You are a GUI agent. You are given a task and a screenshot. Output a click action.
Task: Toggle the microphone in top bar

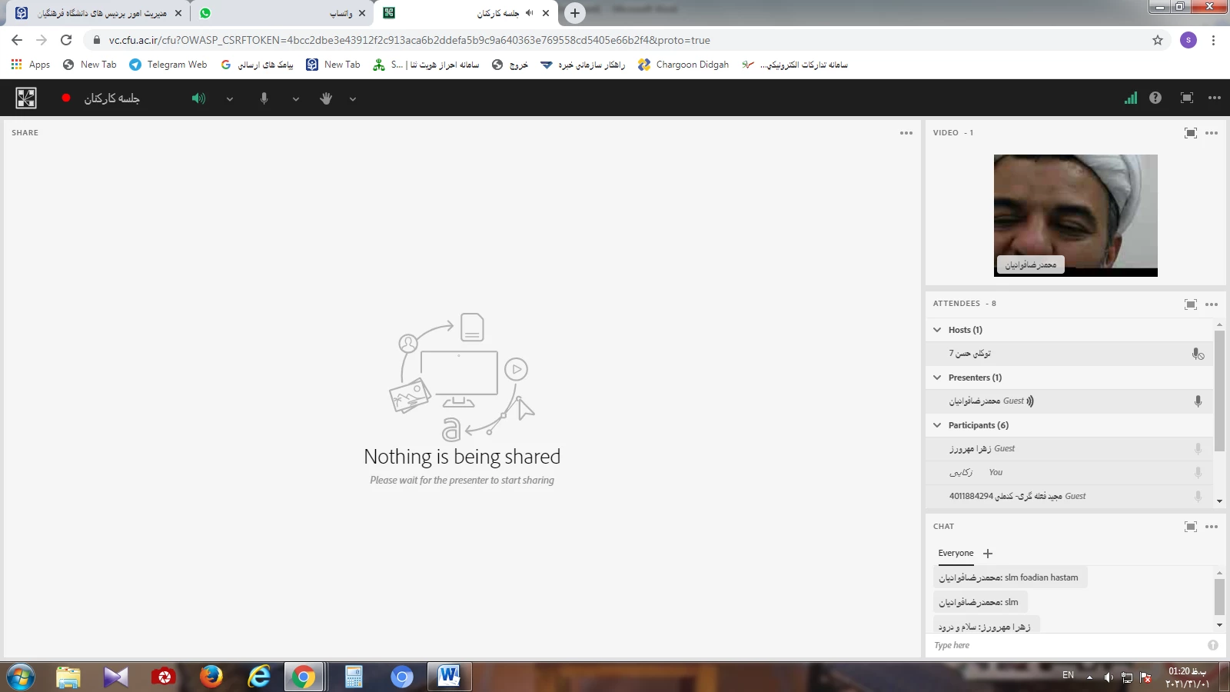tap(264, 98)
